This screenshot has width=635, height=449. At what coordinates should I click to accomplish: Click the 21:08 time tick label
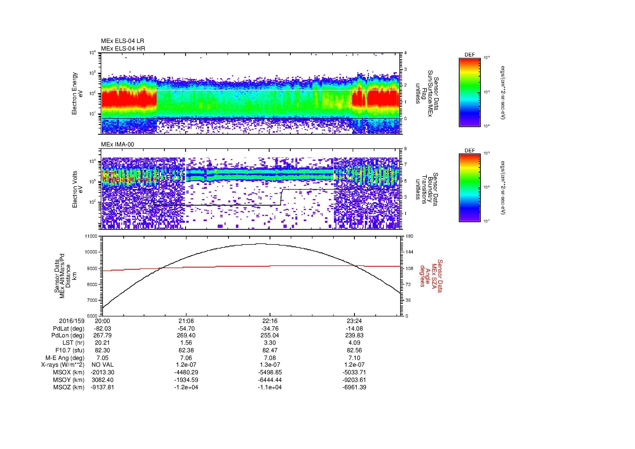click(x=187, y=321)
